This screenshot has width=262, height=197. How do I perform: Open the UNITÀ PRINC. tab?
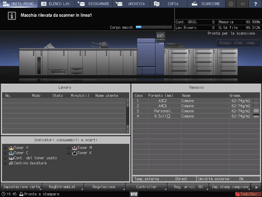[x=19, y=4]
